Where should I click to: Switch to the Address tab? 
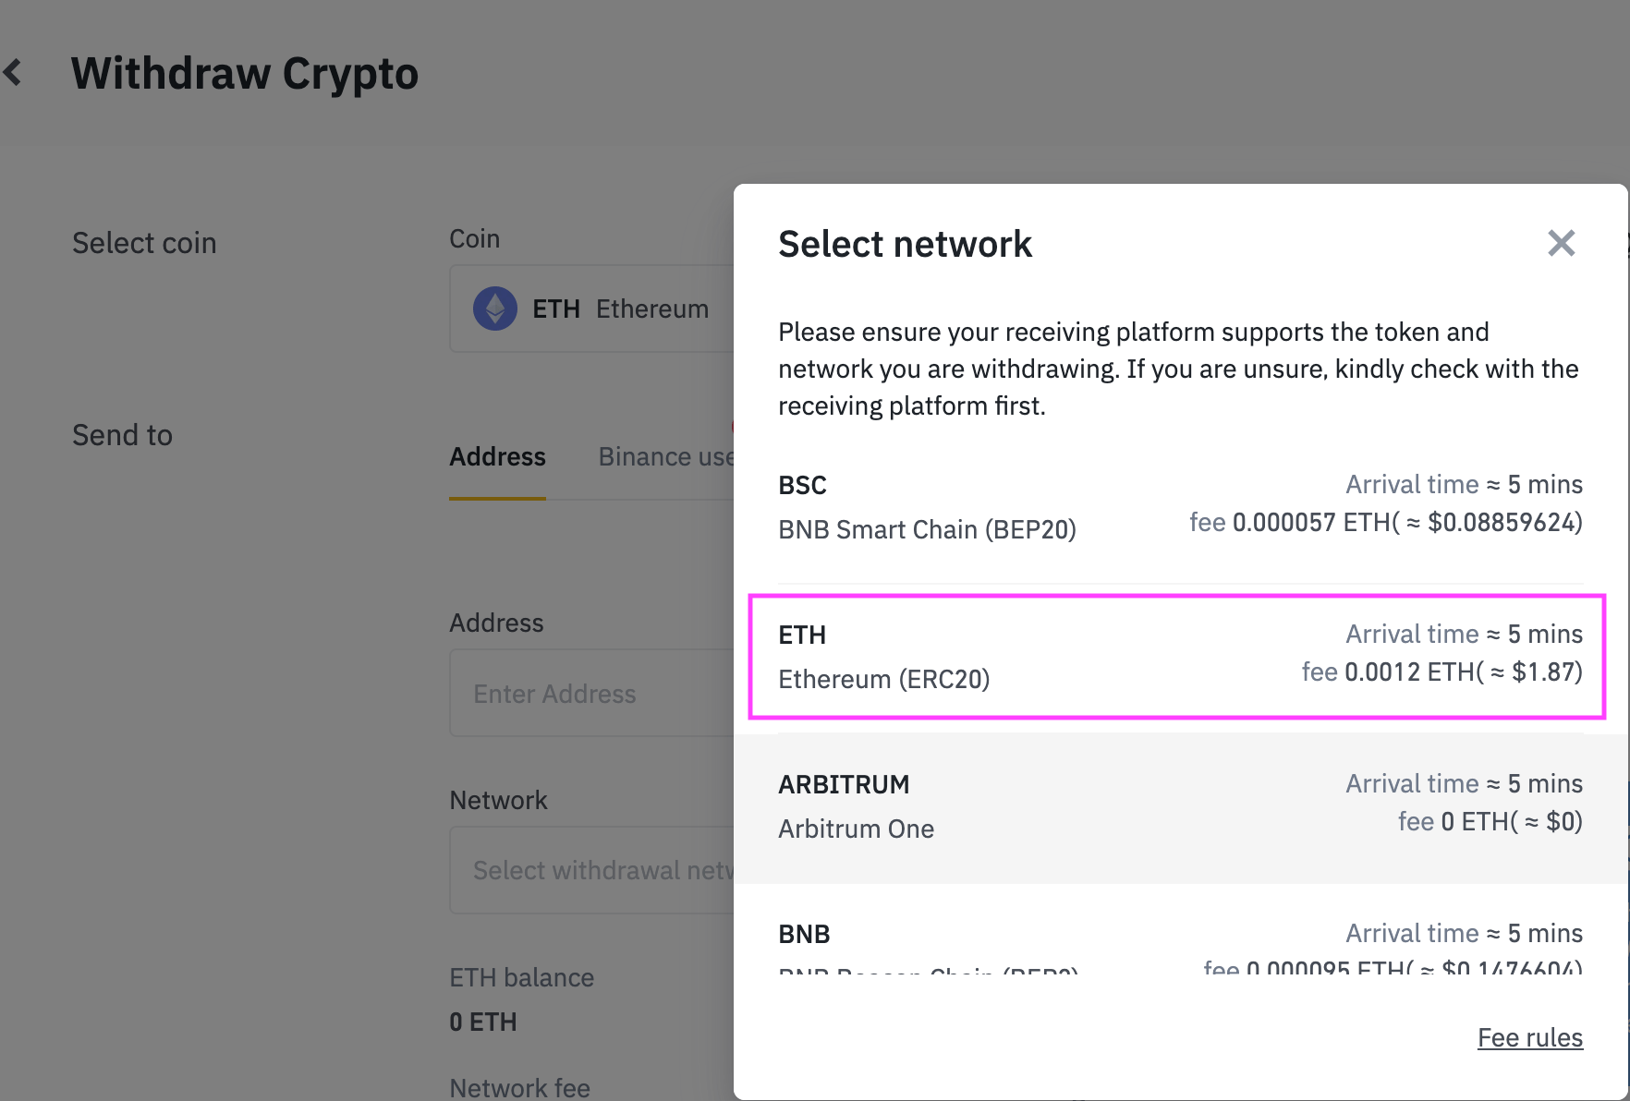497,457
